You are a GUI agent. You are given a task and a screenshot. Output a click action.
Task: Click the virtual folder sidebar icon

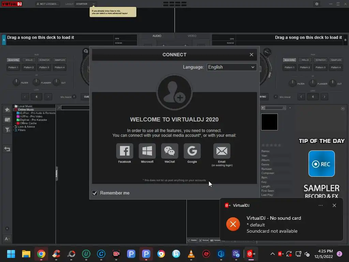coord(7,120)
